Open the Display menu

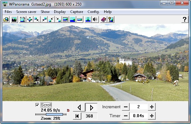point(60,12)
